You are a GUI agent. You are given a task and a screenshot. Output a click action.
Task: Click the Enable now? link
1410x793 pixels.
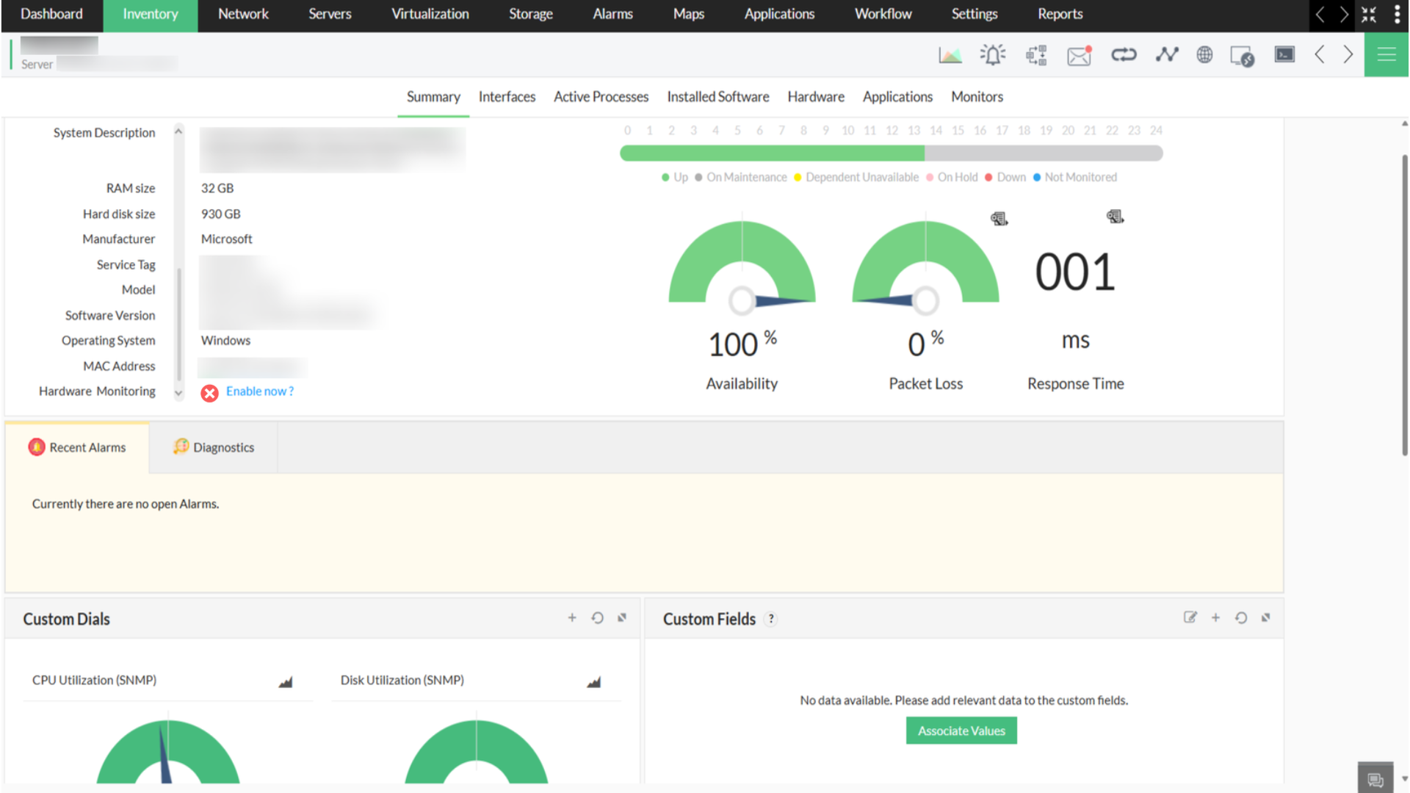(x=259, y=391)
